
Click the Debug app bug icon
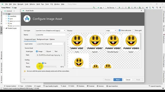(x=129, y=8)
